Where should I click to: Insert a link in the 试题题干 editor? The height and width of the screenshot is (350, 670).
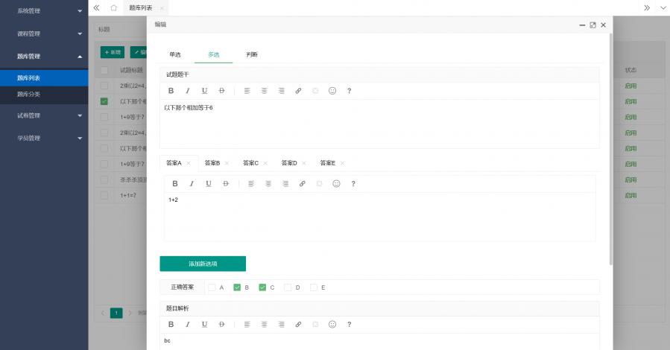point(298,91)
